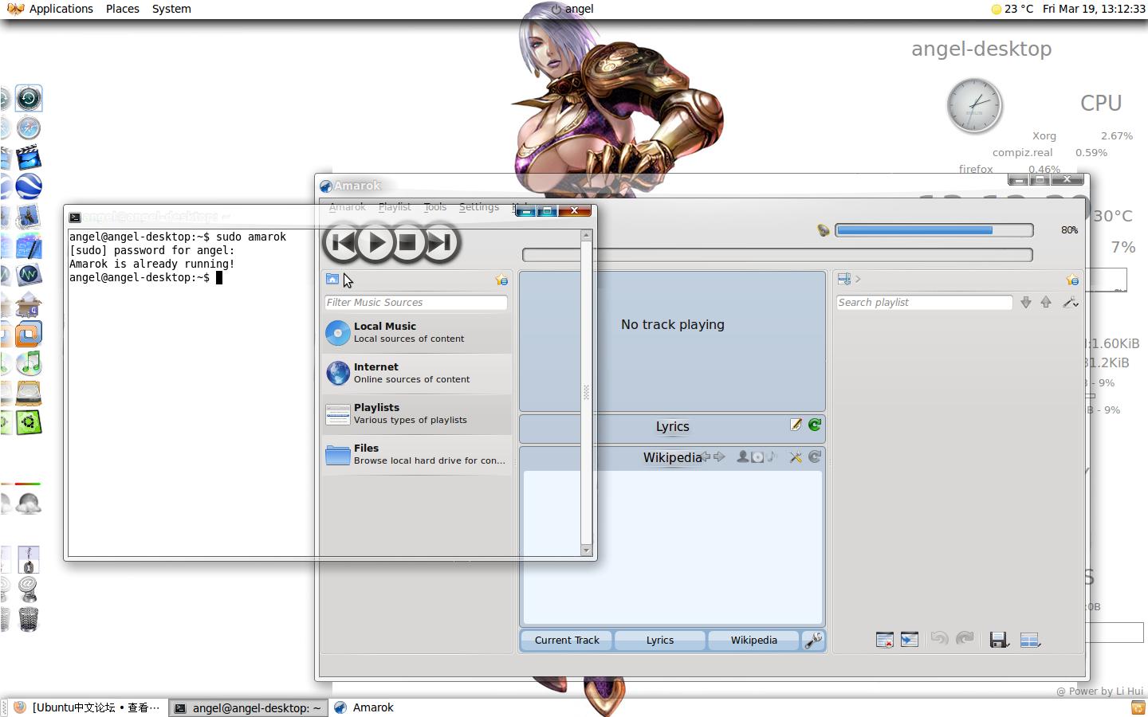The height and width of the screenshot is (717, 1148).
Task: Launch the Safari compass dock icon
Action: [x=29, y=128]
